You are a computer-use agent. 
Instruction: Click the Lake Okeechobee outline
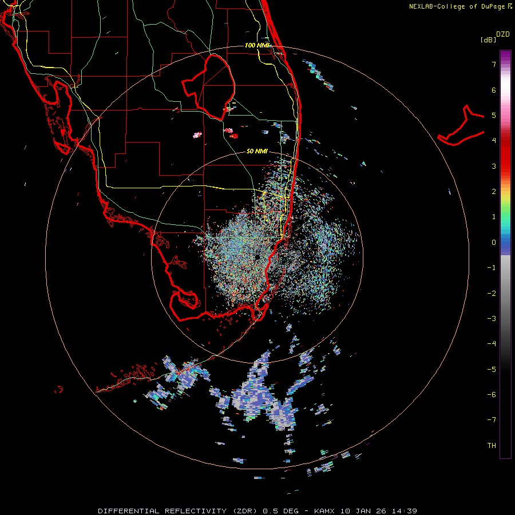(208, 87)
